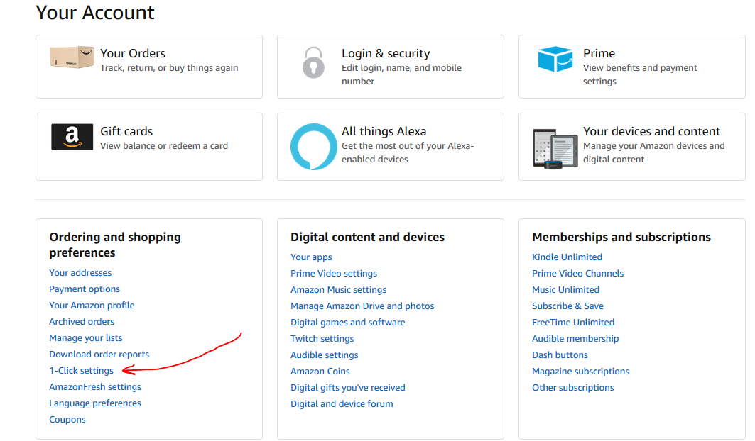This screenshot has height=441, width=755.
Task: Open the Your Orders card title
Action: pyautogui.click(x=133, y=53)
